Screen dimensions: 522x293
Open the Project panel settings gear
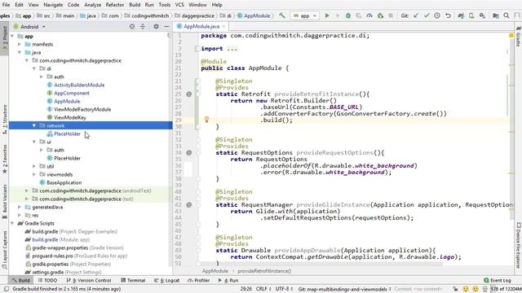click(x=156, y=27)
